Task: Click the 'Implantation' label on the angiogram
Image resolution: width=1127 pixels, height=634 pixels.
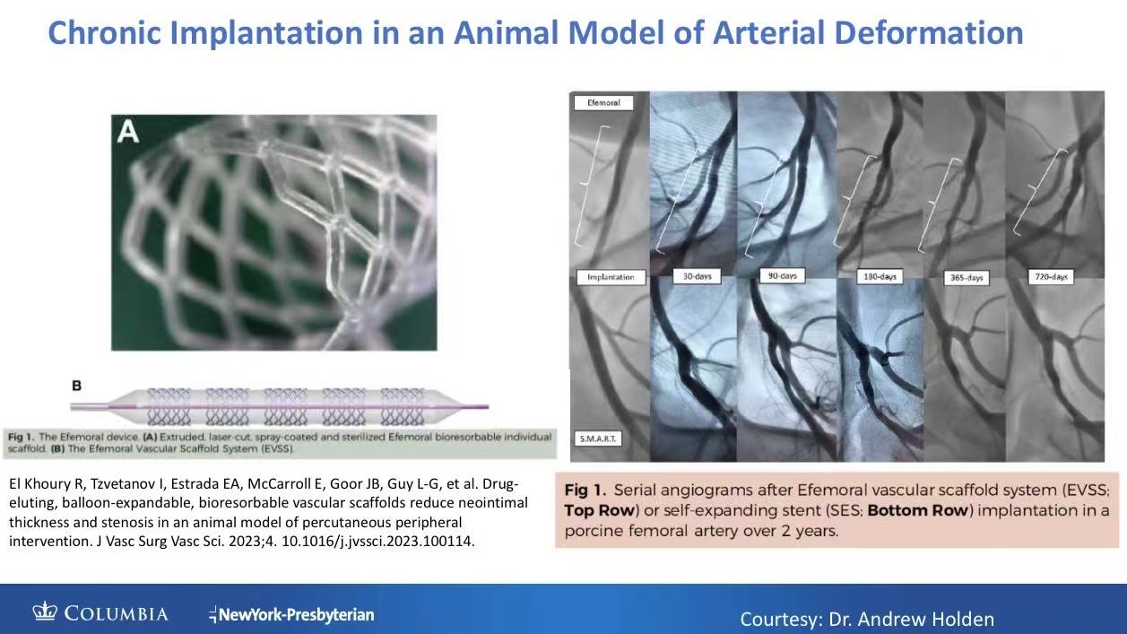Action: click(611, 277)
